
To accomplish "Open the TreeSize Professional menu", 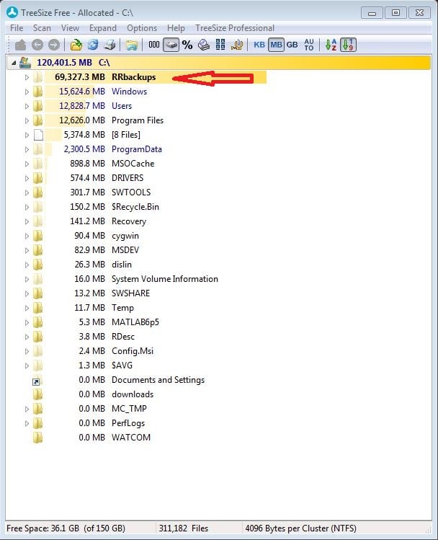I will coord(235,28).
